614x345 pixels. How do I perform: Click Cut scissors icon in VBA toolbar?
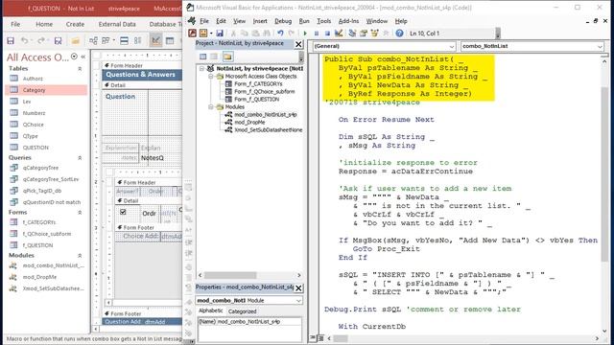pyautogui.click(x=233, y=34)
